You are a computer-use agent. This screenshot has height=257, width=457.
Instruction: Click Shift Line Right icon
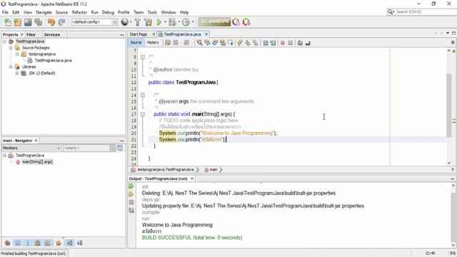273,43
